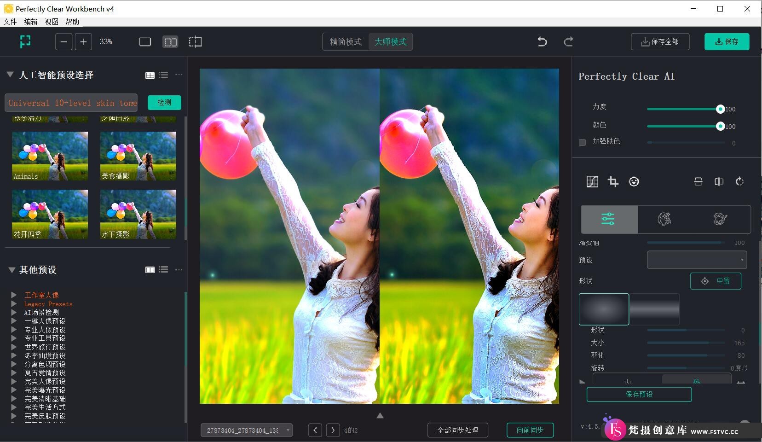Click the 羽化 feather slider
Viewport: 762px width, 442px height.
pyautogui.click(x=686, y=355)
